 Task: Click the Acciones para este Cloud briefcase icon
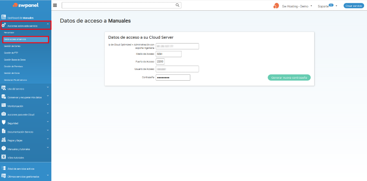point(3,114)
